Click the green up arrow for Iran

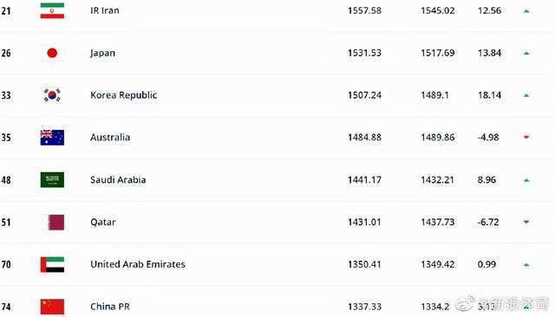click(526, 11)
